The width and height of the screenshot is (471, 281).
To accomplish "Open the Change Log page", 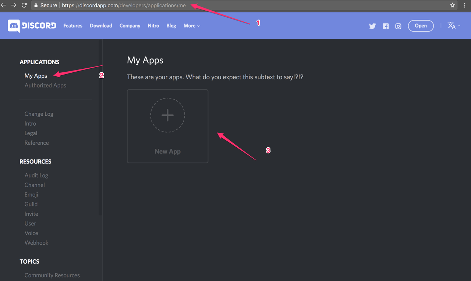I will pos(39,114).
